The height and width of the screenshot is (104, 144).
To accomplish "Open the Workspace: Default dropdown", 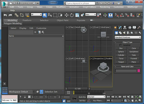I will pyautogui.click(x=22, y=92).
